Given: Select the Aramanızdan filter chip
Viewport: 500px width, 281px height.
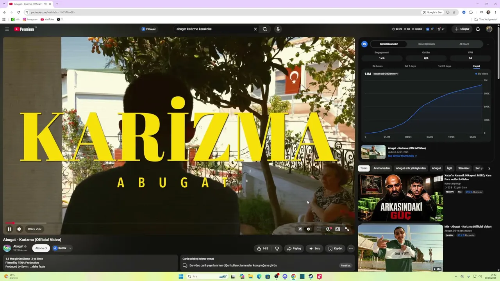Looking at the screenshot, I should 382,168.
